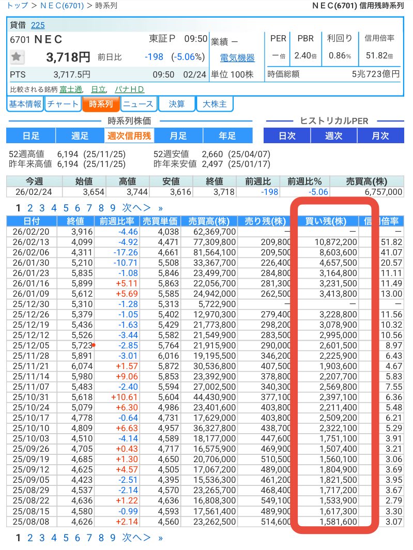Select 月足 in 時系列株価
Image resolution: width=413 pixels, height=550 pixels.
[x=178, y=136]
